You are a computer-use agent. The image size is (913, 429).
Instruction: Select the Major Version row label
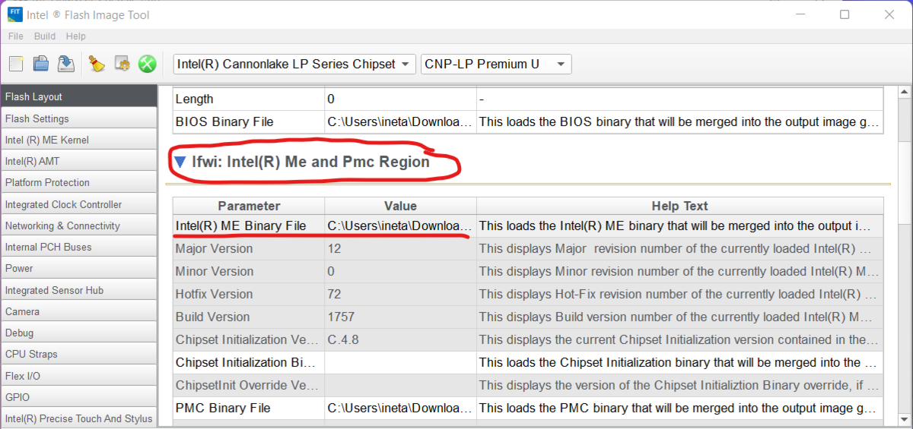click(214, 248)
